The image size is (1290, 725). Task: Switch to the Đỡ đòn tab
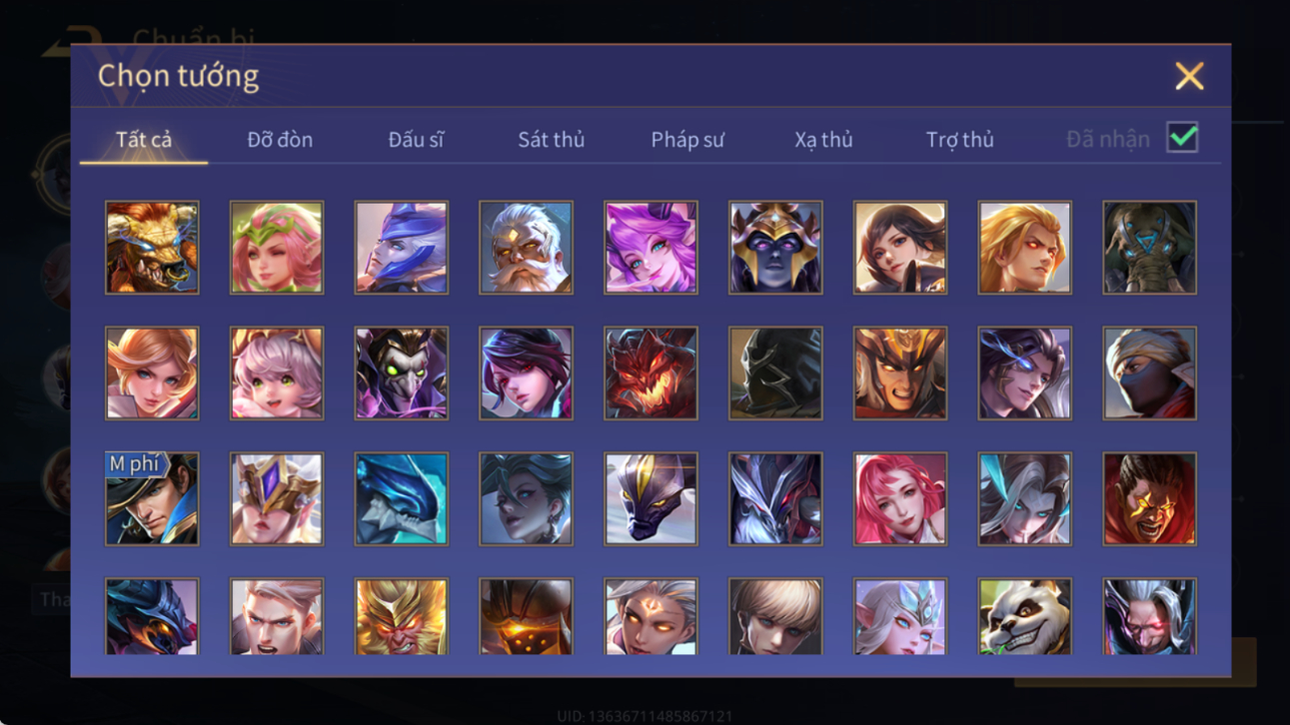pos(280,140)
